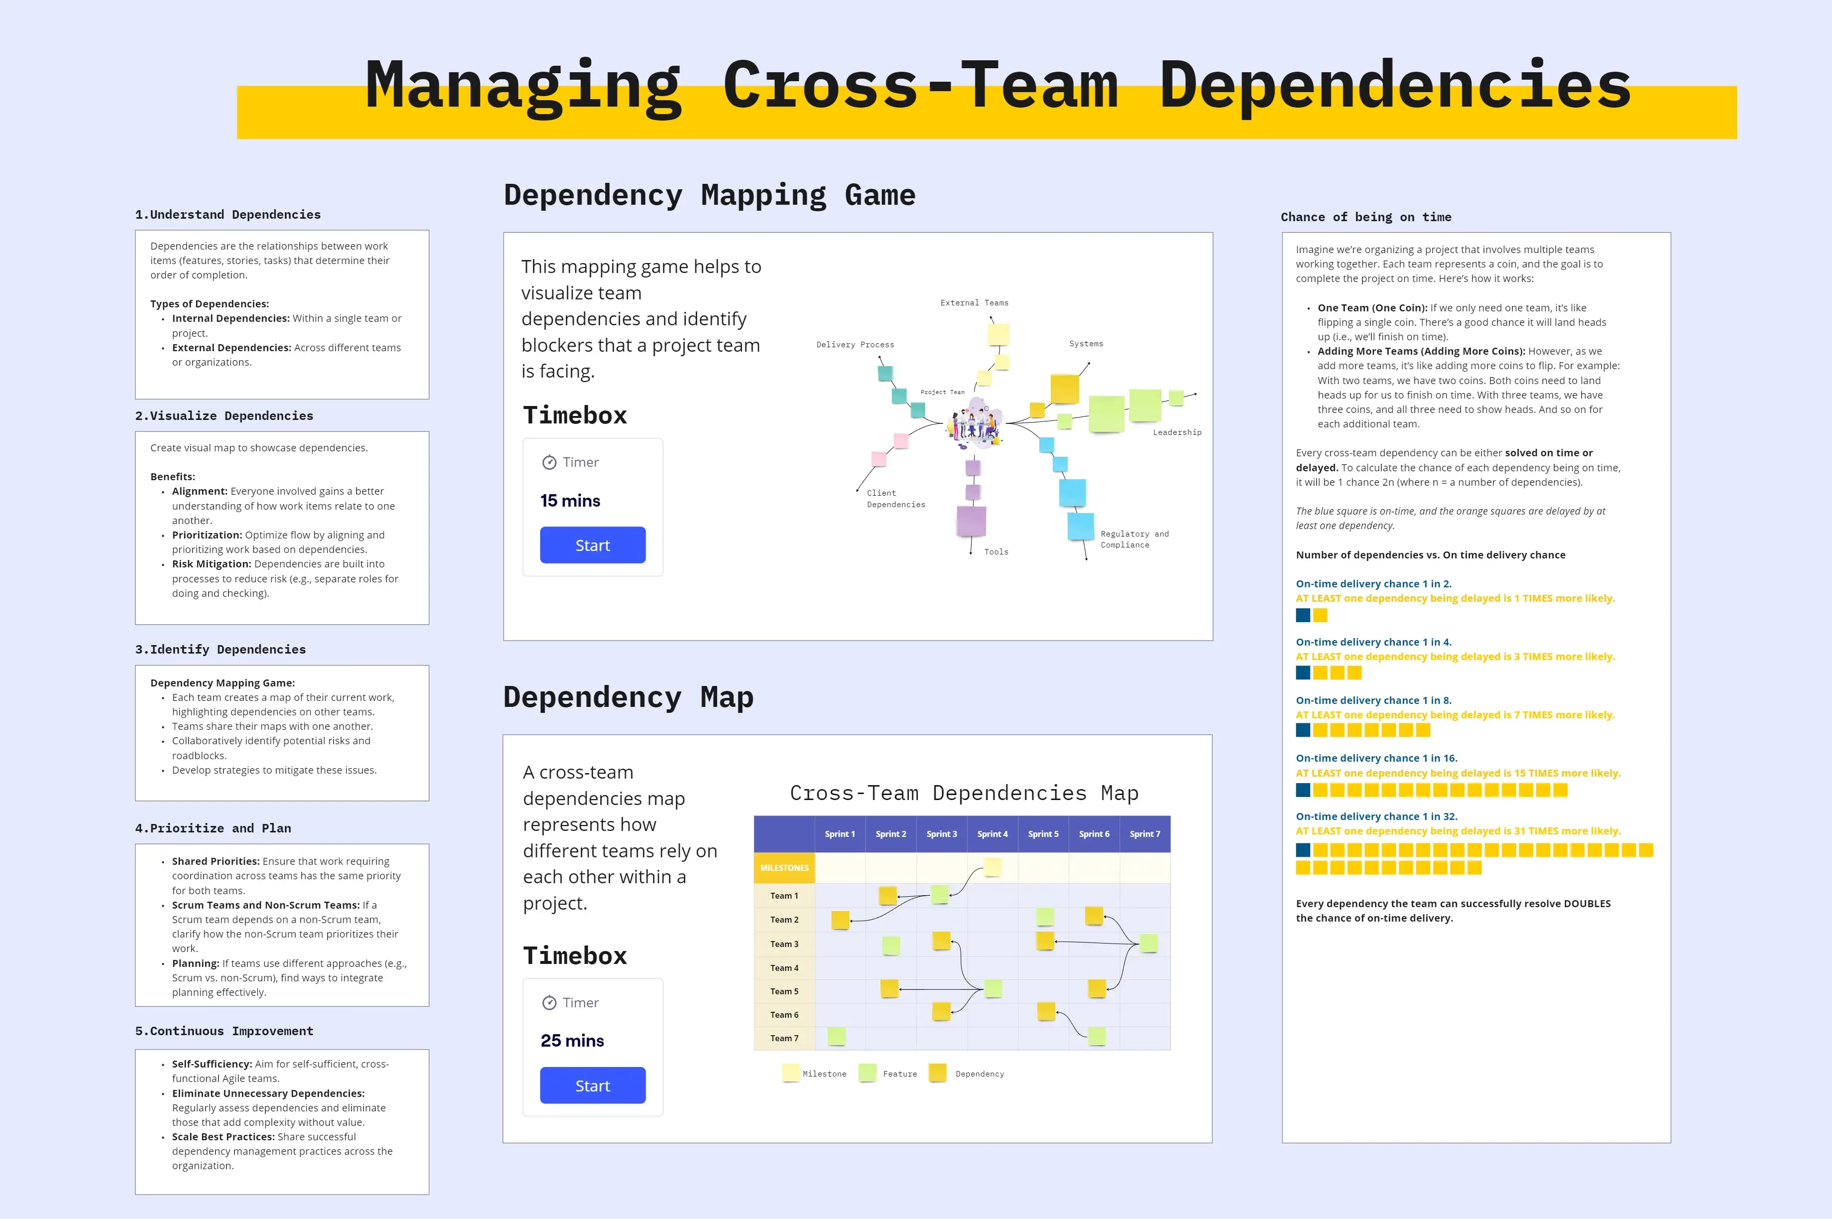Select the 'Cross-Team Dependencies Map' title
Image resolution: width=1832 pixels, height=1219 pixels.
tap(964, 793)
